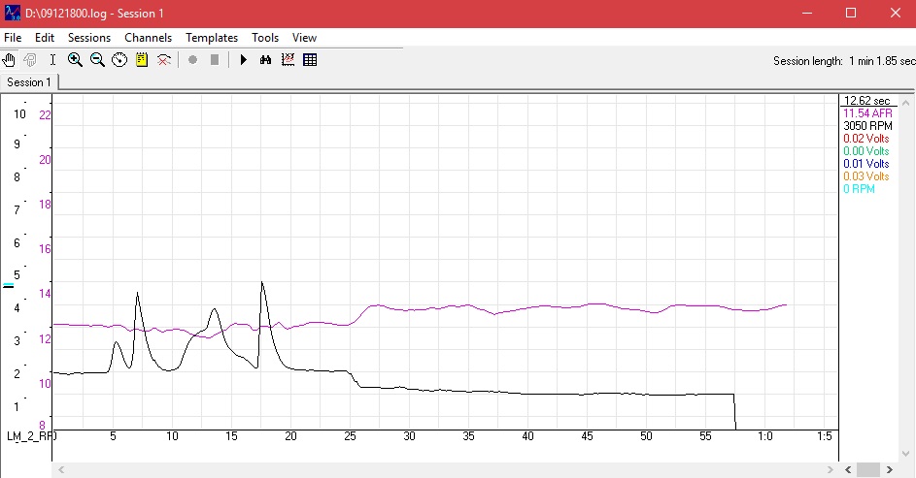This screenshot has width=916, height=478.
Task: Click the binoculars find icon
Action: (265, 60)
